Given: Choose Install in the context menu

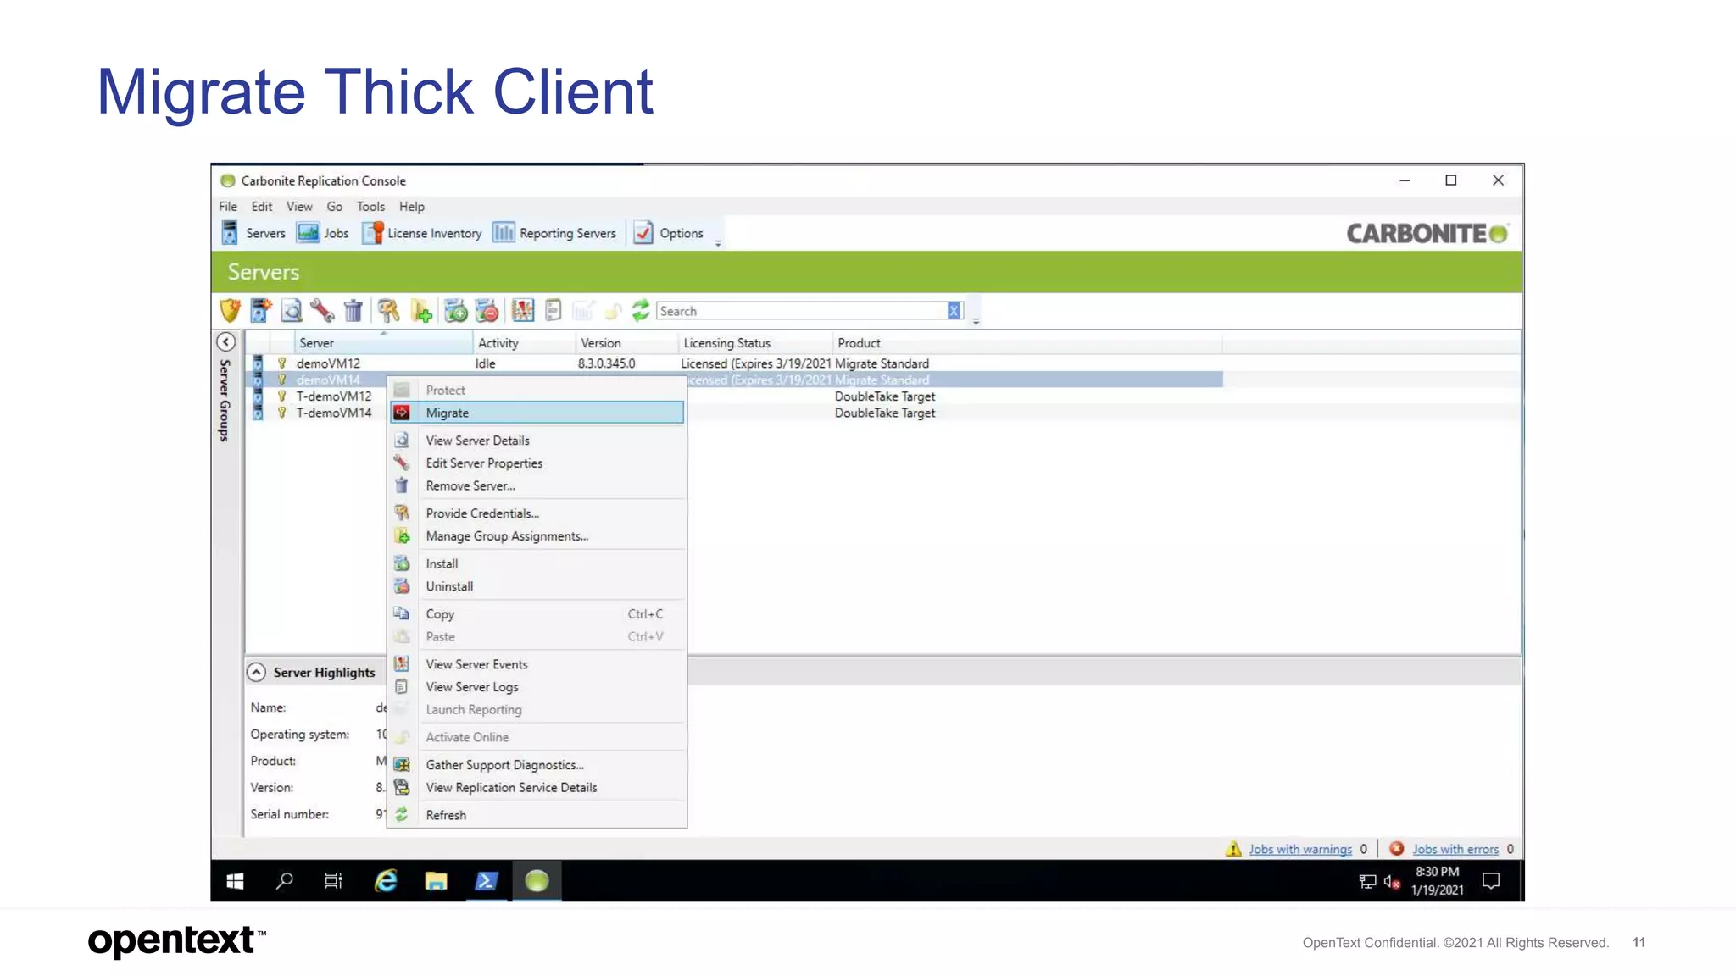Looking at the screenshot, I should coord(537,563).
